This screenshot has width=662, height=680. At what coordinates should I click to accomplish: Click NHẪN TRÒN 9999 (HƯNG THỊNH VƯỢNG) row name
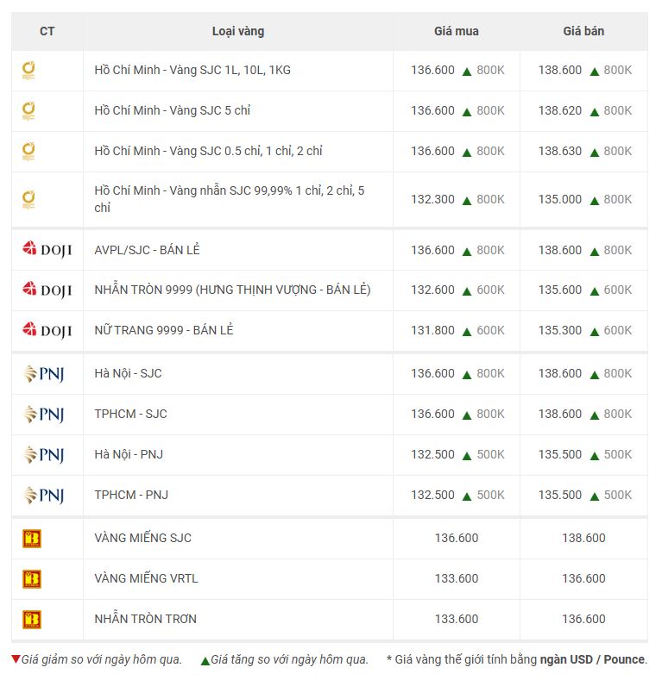click(232, 290)
